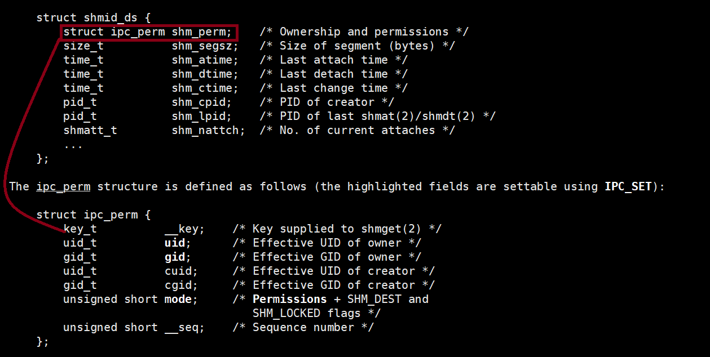The width and height of the screenshot is (710, 357).
Task: Click the bold IPC_SET text
Action: click(628, 186)
